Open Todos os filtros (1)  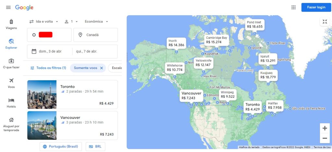point(48,68)
